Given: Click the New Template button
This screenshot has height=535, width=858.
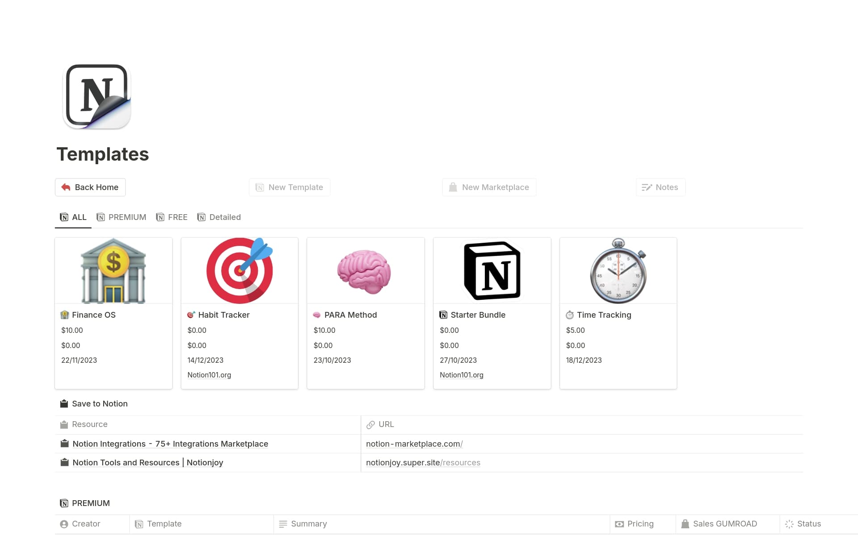Looking at the screenshot, I should click(x=290, y=187).
